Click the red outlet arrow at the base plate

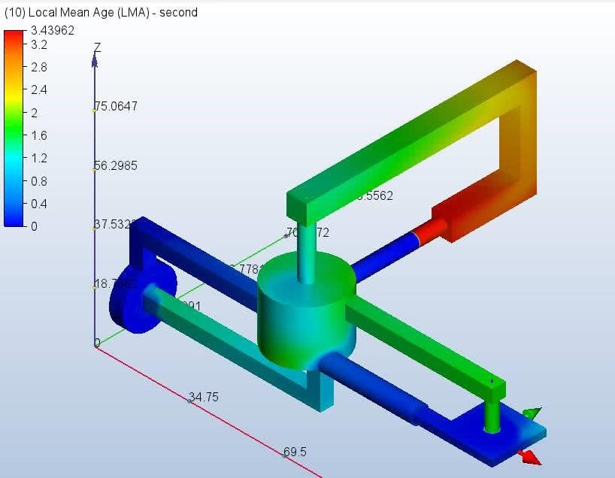529,457
